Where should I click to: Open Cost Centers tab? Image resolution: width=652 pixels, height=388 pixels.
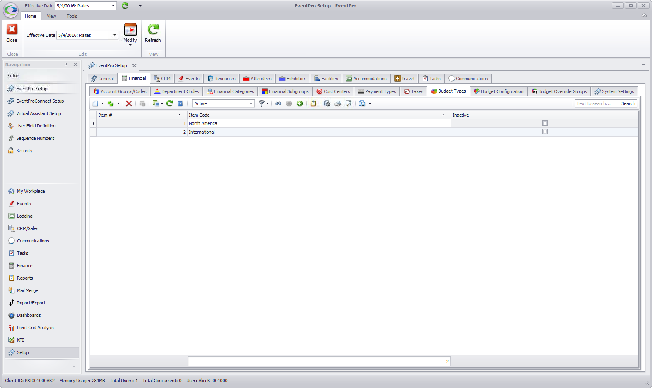point(333,91)
